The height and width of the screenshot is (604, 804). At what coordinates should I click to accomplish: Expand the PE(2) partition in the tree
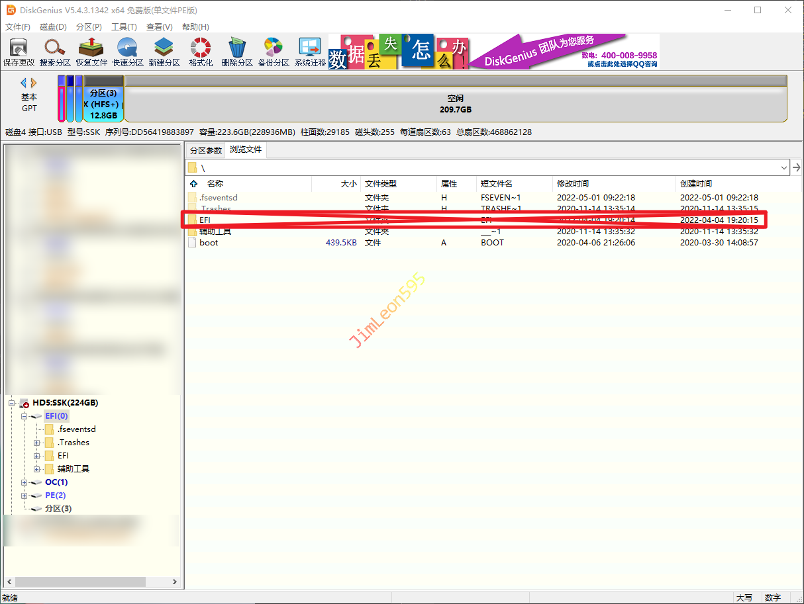point(25,496)
